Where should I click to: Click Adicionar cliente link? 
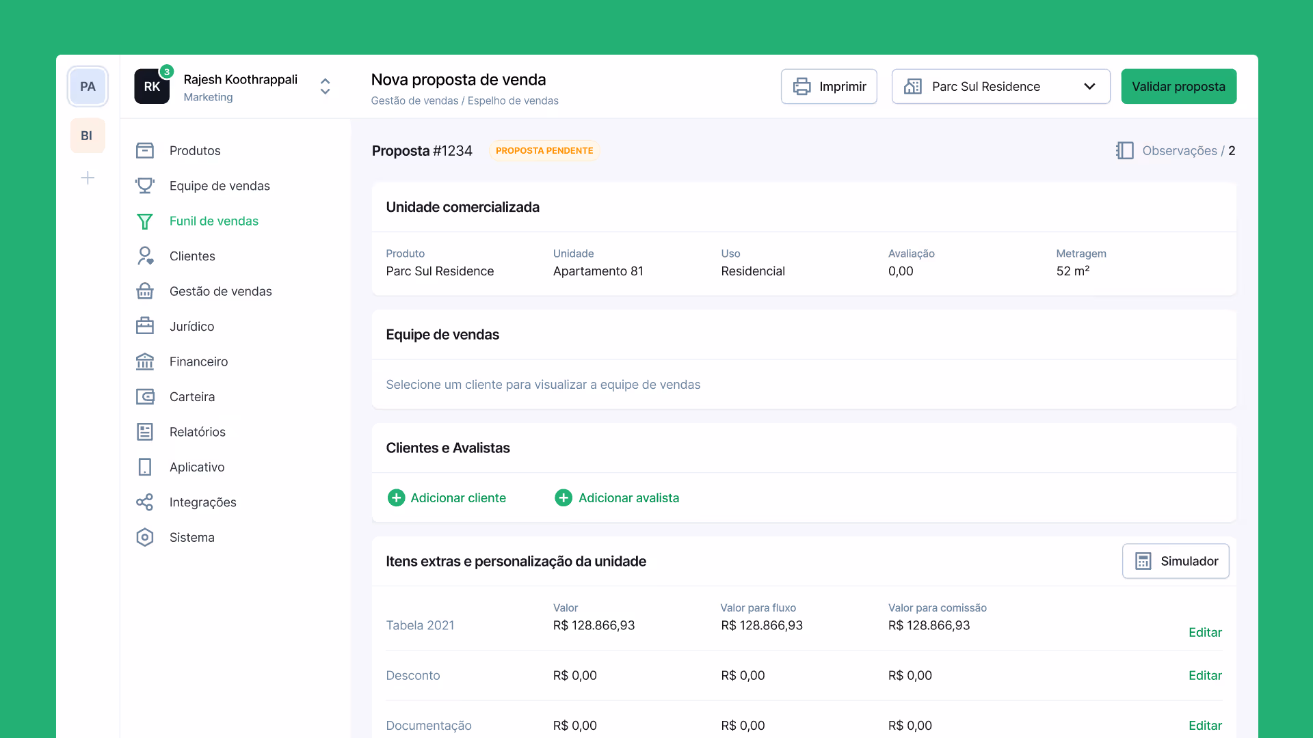point(447,498)
